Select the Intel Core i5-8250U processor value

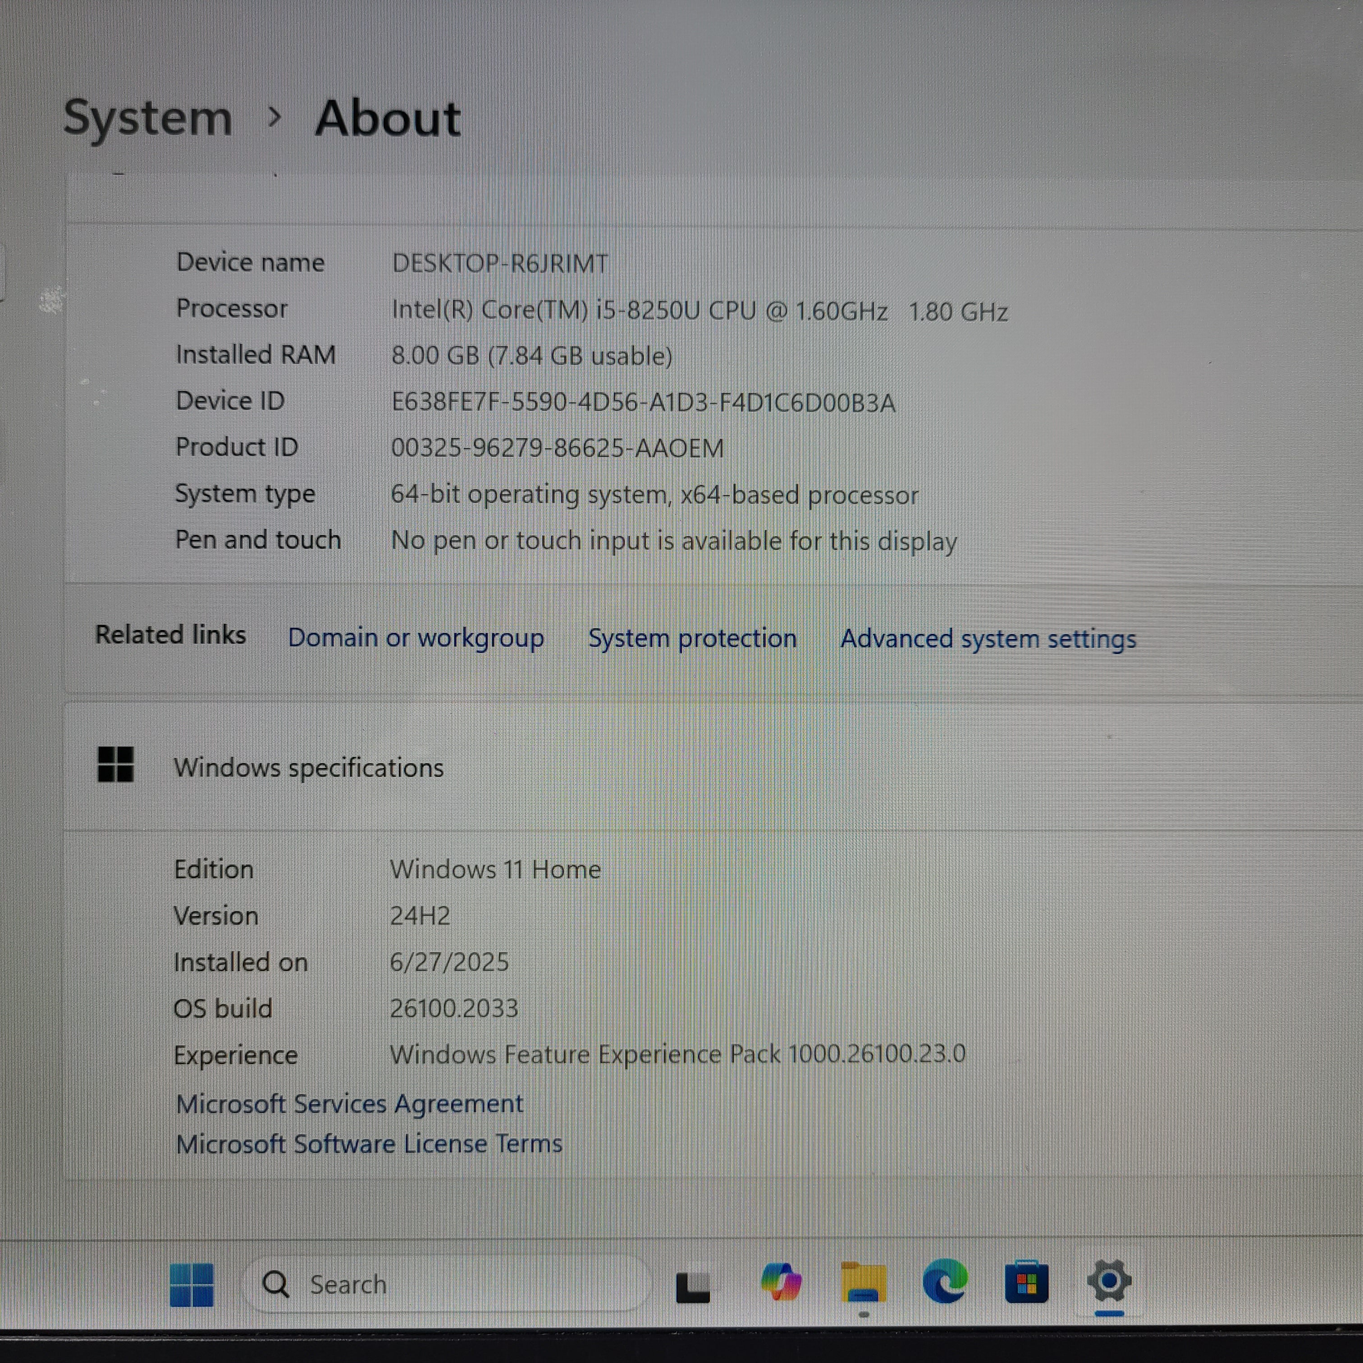coord(700,311)
